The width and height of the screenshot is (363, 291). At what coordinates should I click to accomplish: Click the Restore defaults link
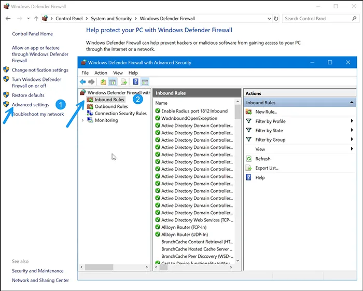tap(28, 95)
